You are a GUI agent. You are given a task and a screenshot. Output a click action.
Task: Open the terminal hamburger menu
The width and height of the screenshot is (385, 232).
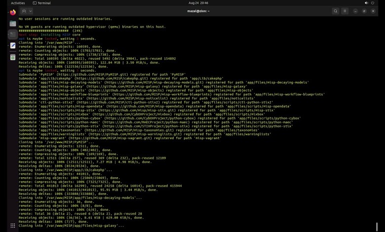pyautogui.click(x=345, y=11)
